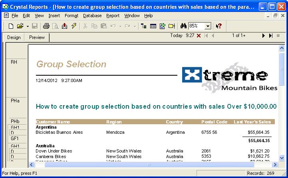The image size is (288, 178).
Task: Click the horizontal scrollbar left arrow
Action: pos(32,164)
